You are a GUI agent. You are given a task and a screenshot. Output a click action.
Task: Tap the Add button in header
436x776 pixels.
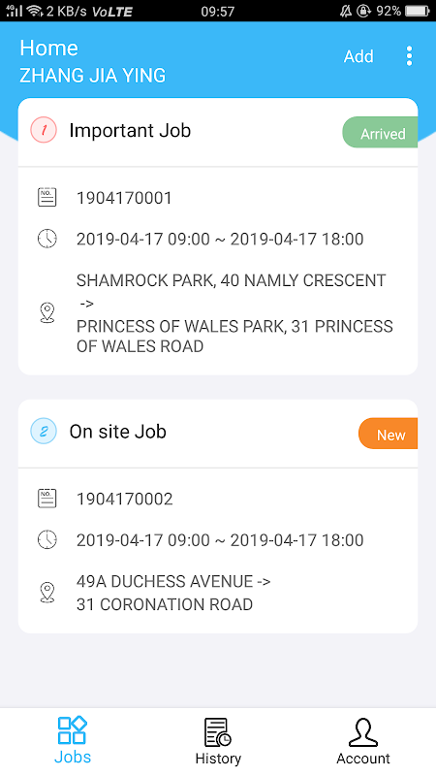358,56
